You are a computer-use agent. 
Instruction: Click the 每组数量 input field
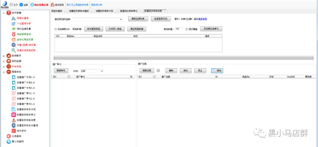tap(179, 29)
